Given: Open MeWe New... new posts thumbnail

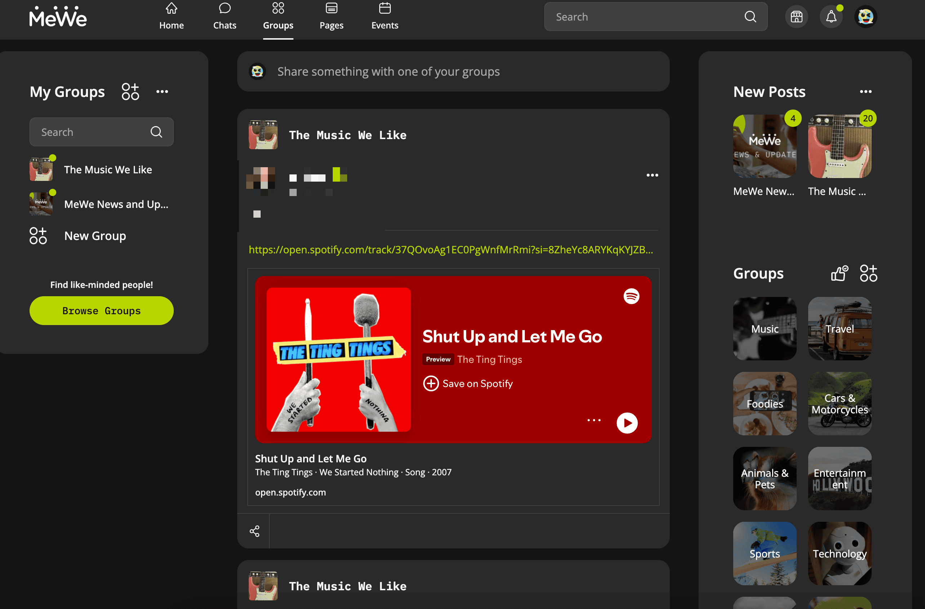Looking at the screenshot, I should [x=765, y=147].
